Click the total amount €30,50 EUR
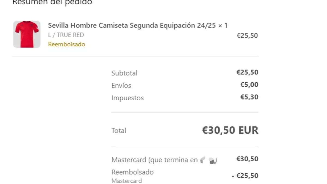Viewport: 327px width, 184px height. coord(230,130)
